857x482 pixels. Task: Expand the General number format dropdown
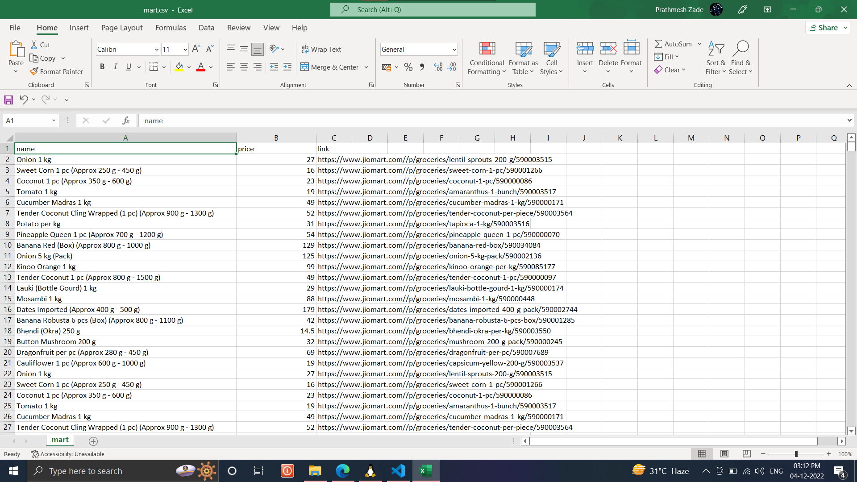point(454,50)
